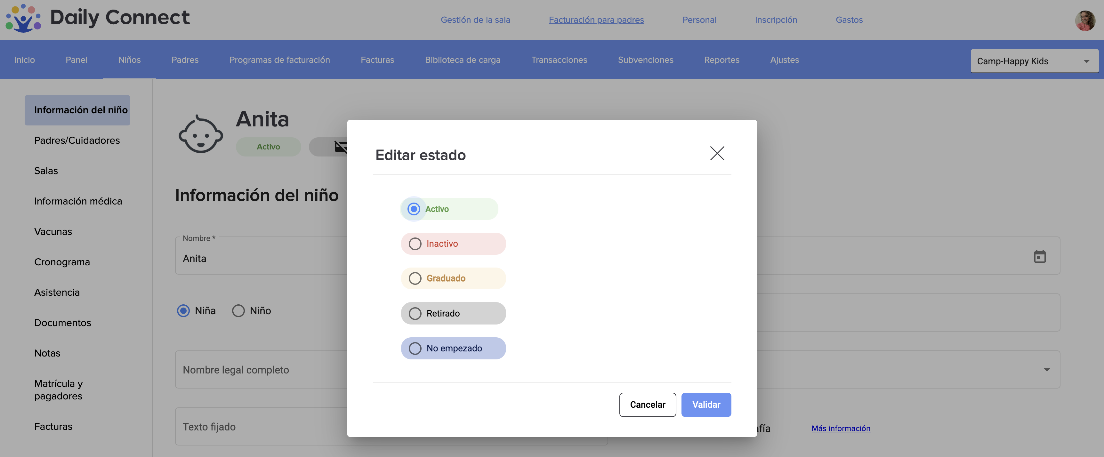Close the Editar estado dialog with X
Viewport: 1104px width, 457px height.
click(x=717, y=153)
